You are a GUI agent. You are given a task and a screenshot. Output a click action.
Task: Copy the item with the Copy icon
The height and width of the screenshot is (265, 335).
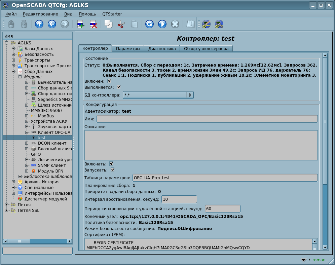click(x=108, y=24)
